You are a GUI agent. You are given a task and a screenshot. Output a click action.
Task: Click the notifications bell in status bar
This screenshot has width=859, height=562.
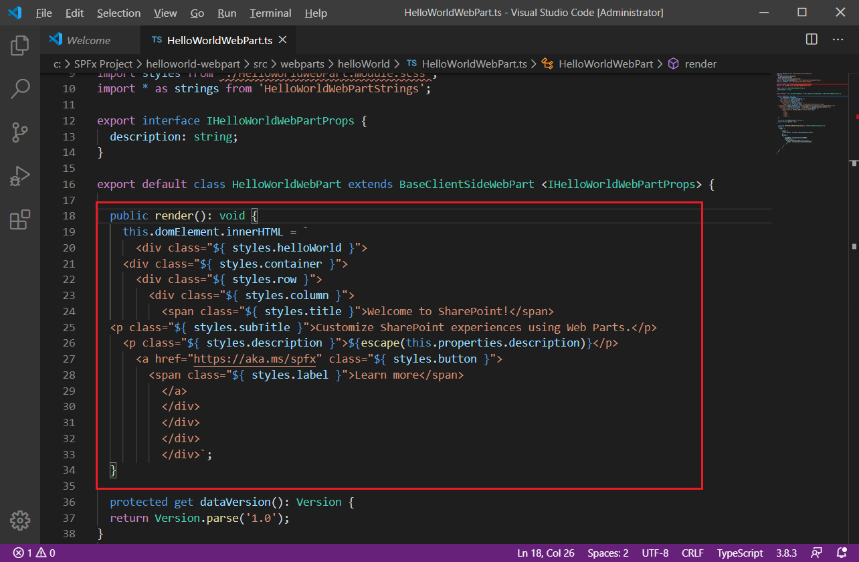point(841,553)
